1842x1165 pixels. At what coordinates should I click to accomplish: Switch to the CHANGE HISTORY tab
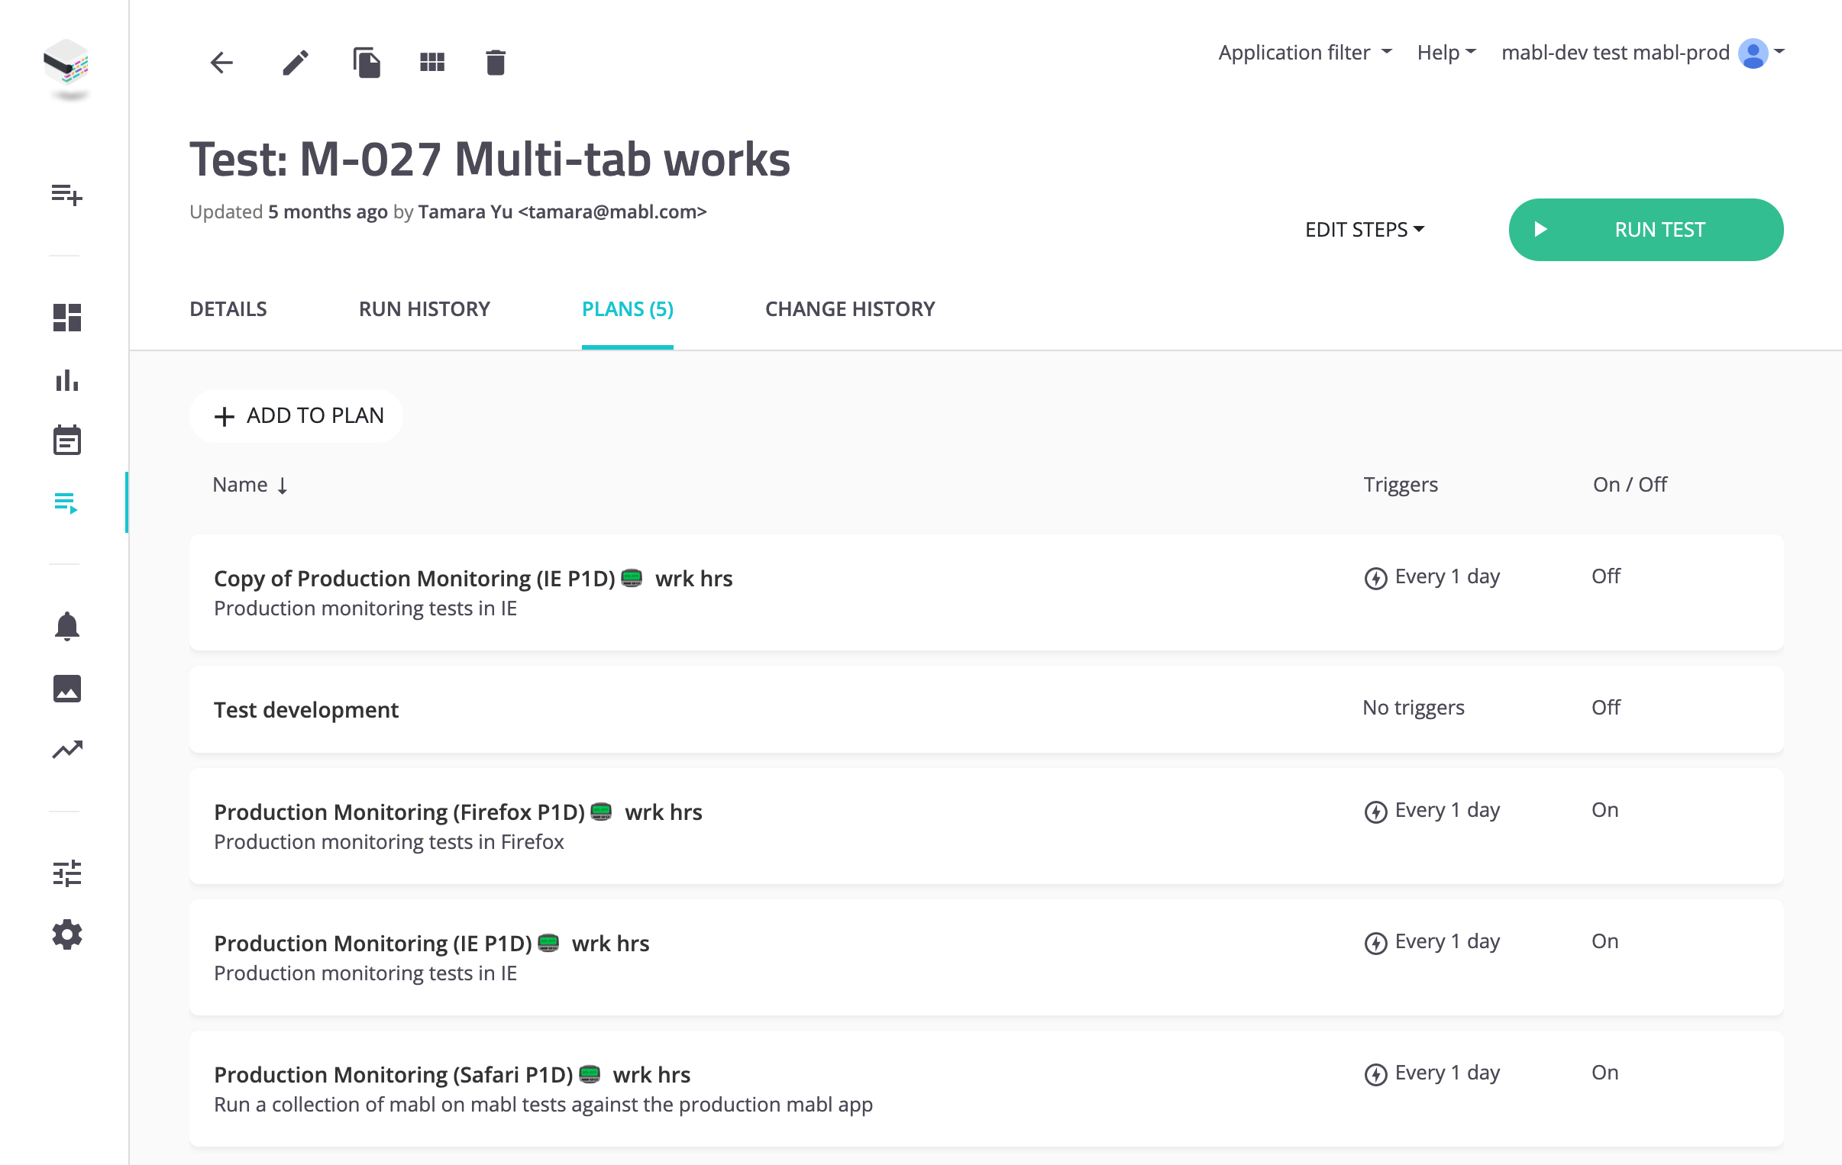(850, 309)
